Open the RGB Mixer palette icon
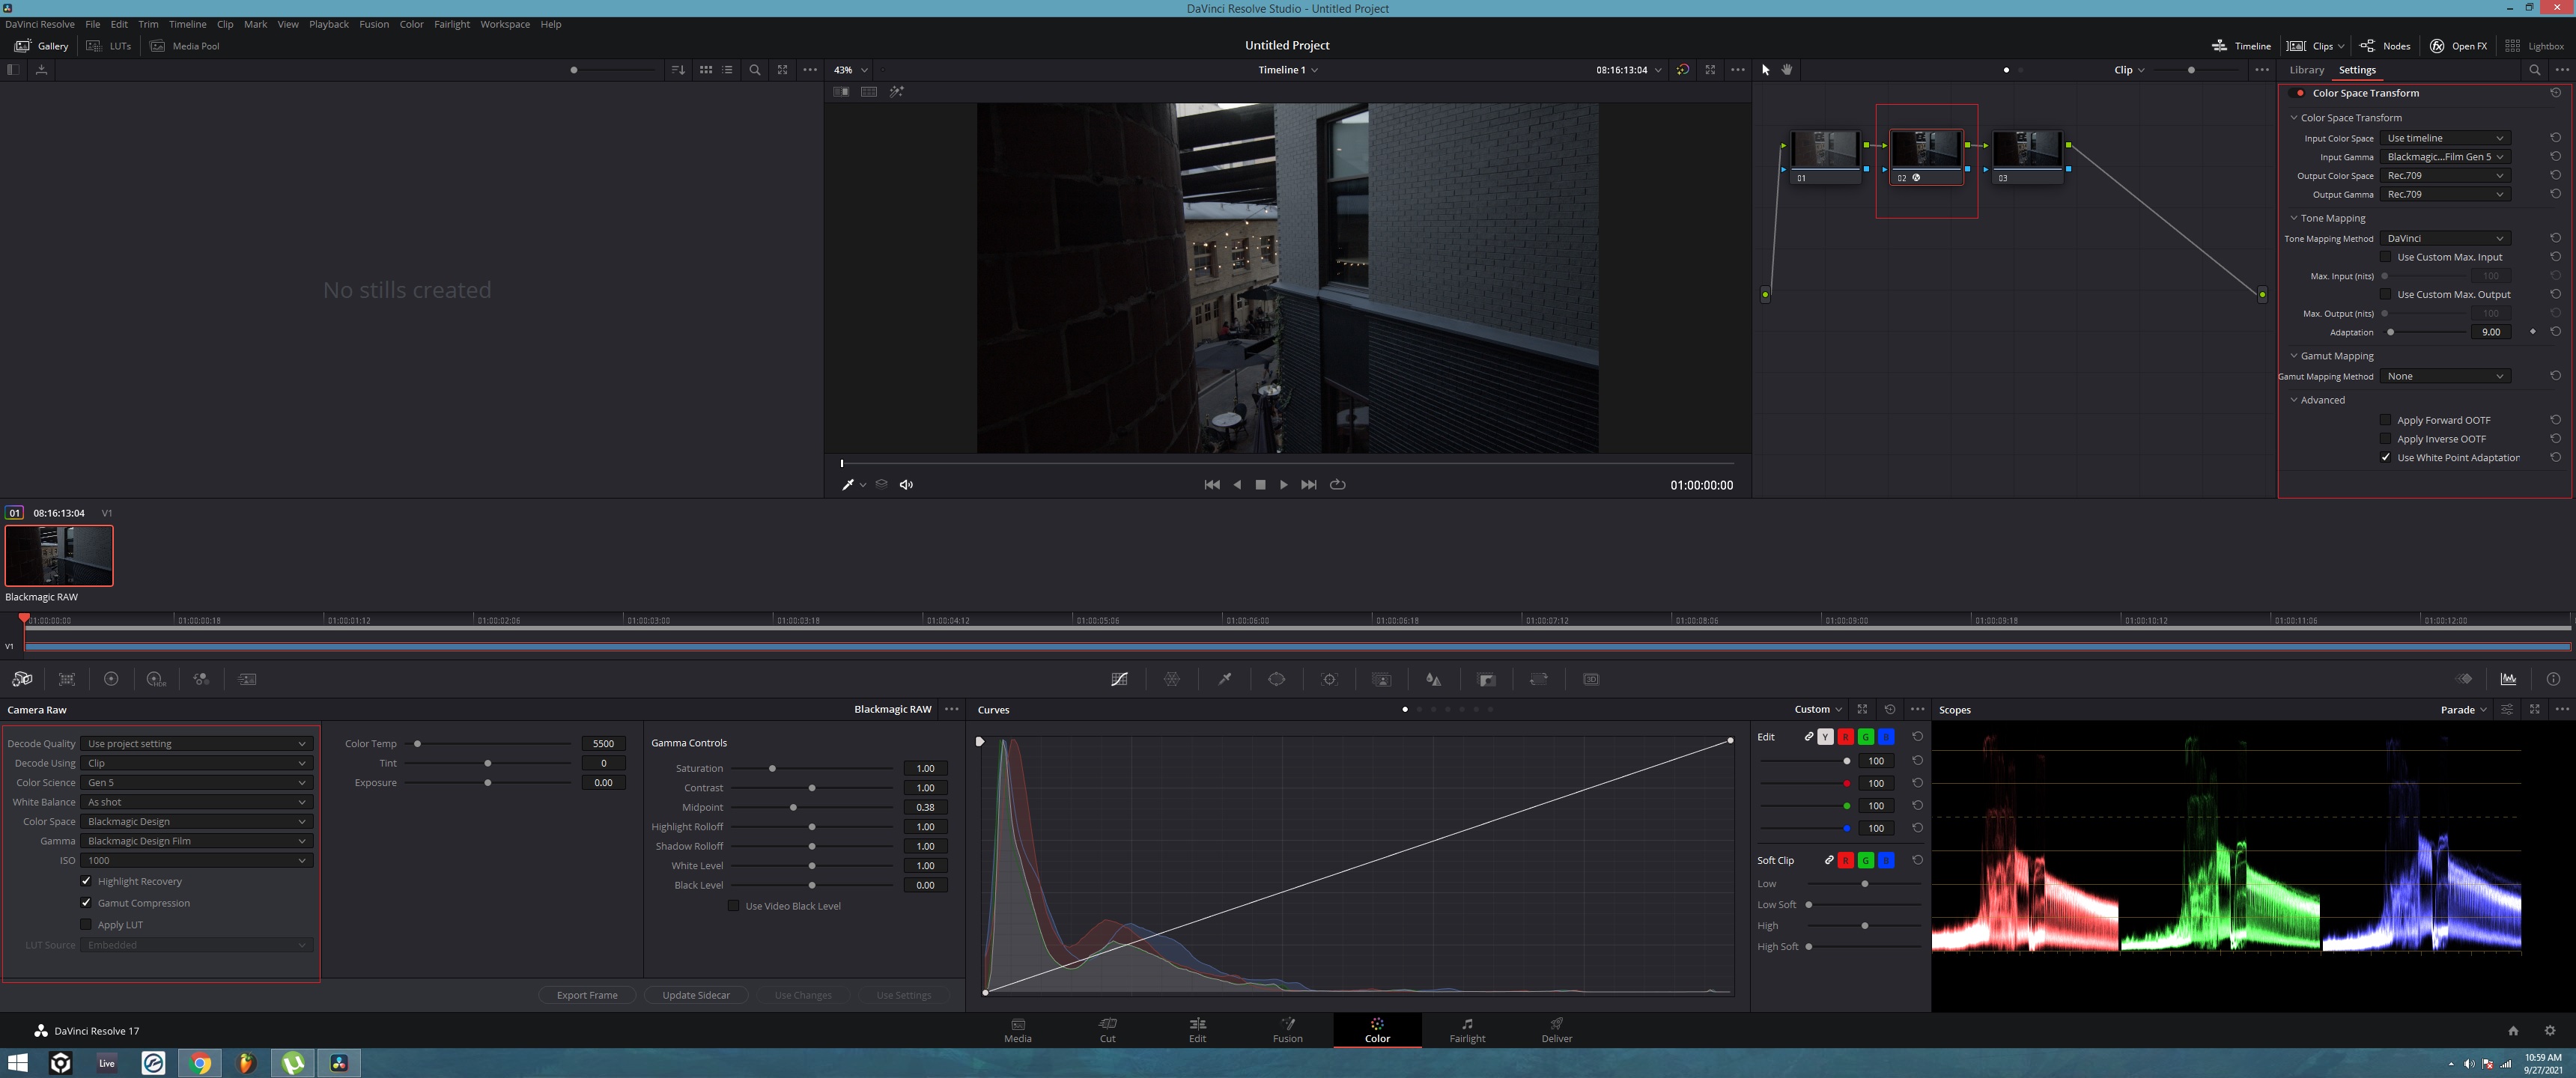 pos(201,679)
